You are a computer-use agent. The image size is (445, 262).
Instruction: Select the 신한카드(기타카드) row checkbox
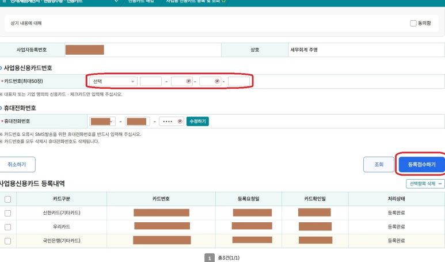point(8,213)
